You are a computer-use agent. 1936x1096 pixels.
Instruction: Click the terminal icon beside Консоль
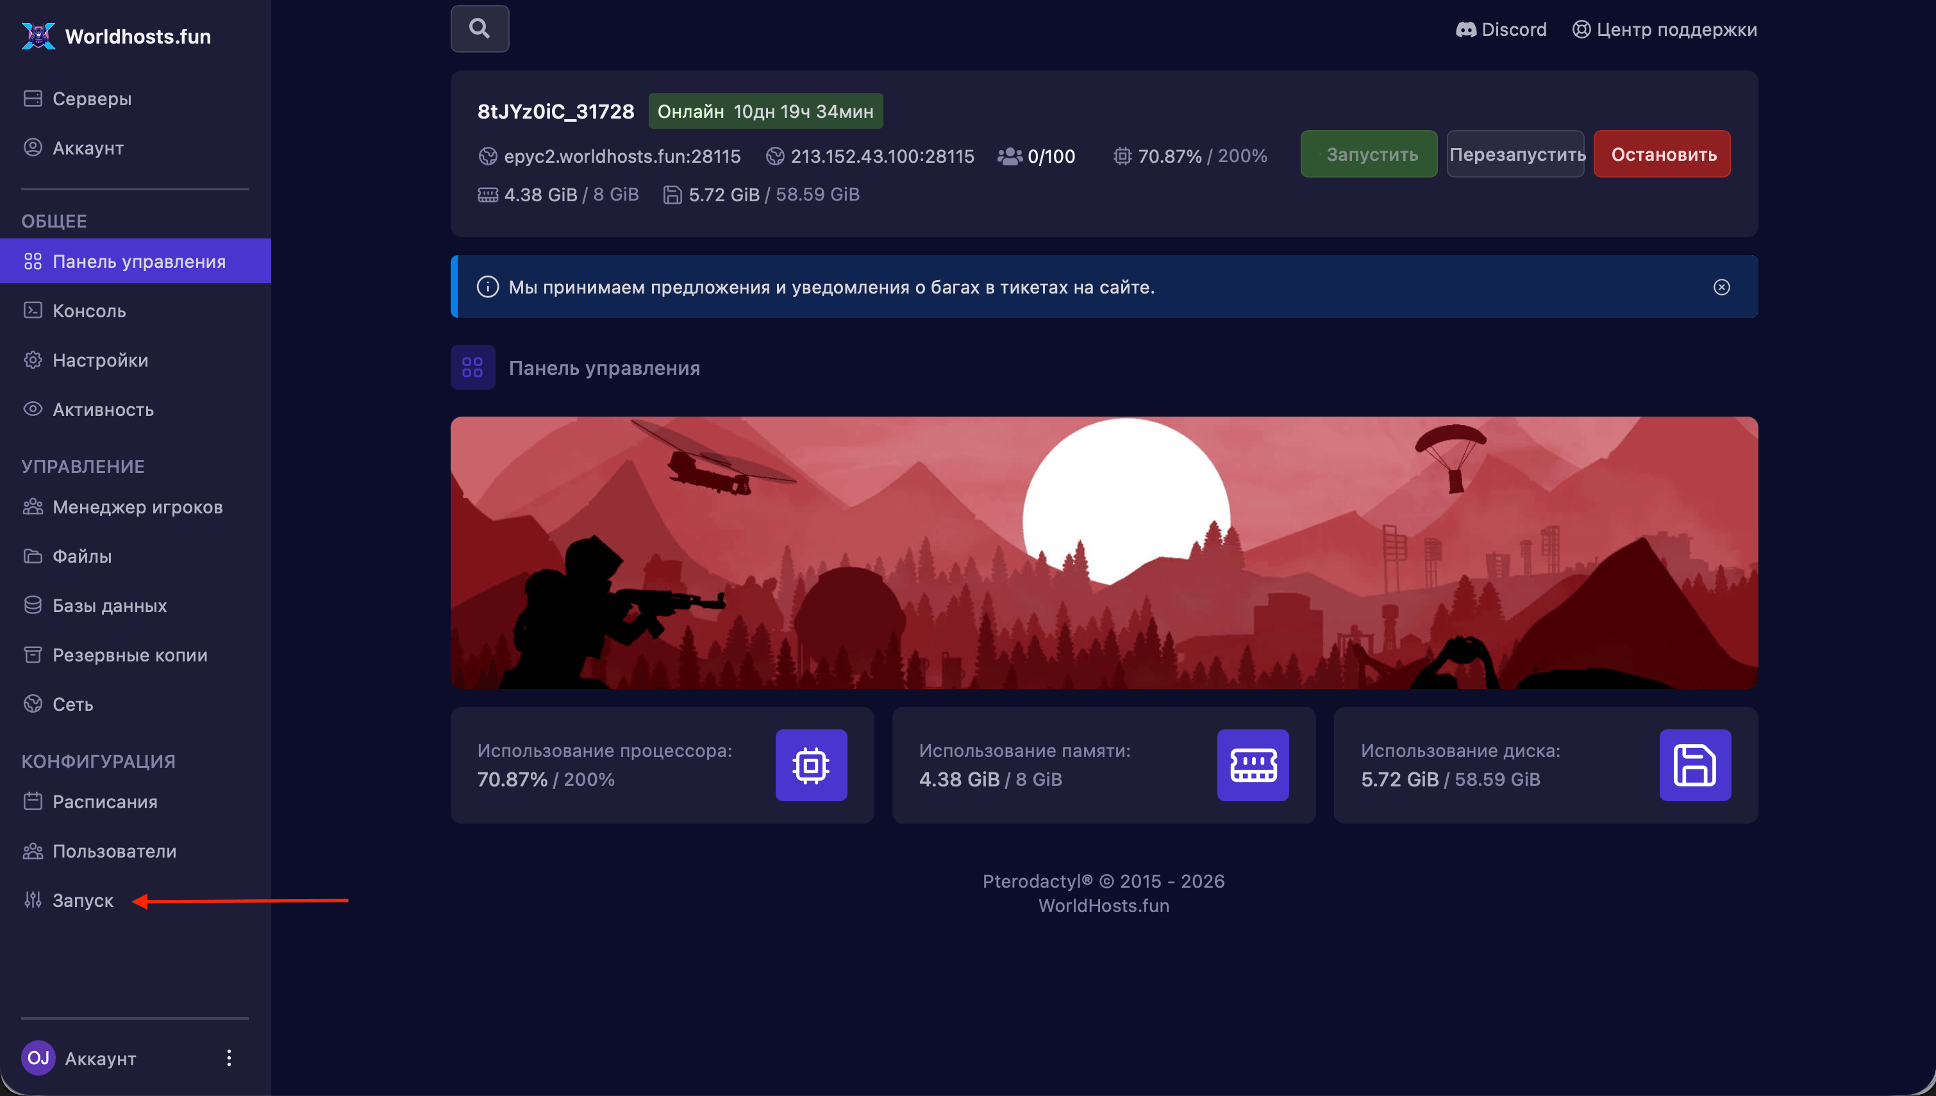pos(32,310)
